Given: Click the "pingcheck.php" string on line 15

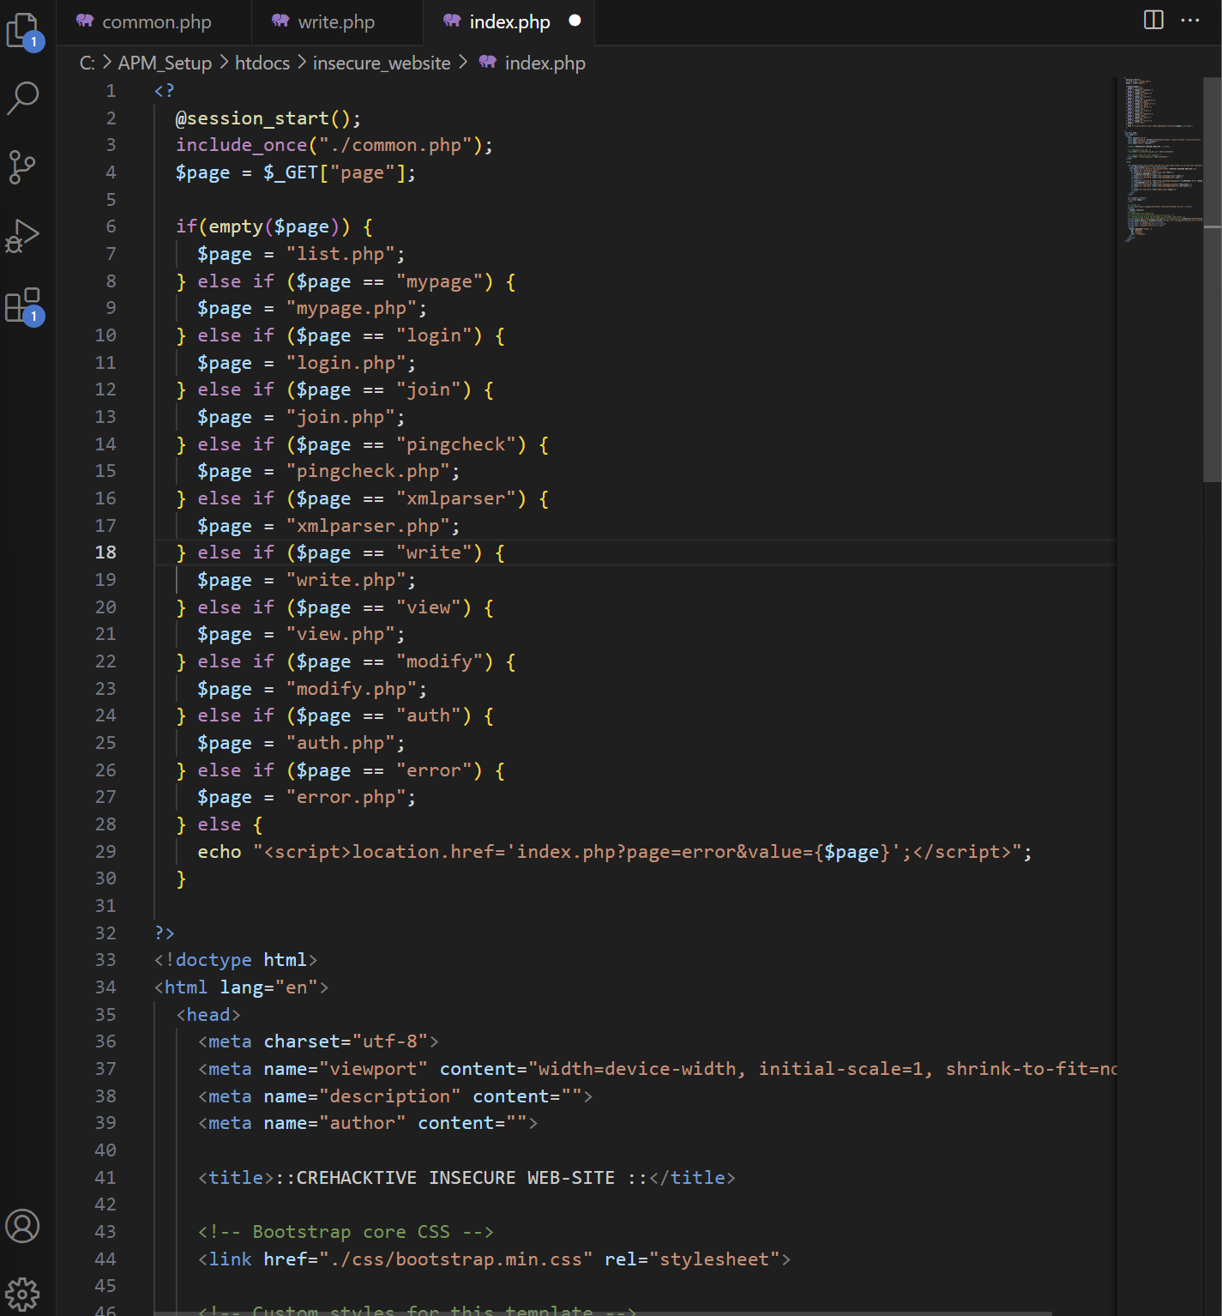Looking at the screenshot, I should (x=367, y=471).
